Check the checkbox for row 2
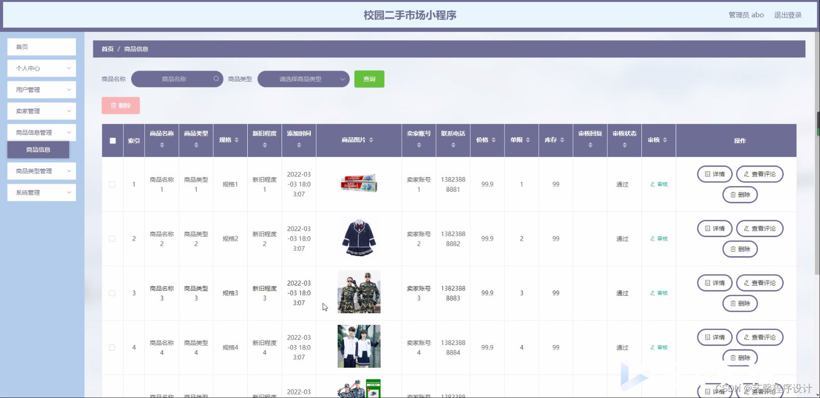The height and width of the screenshot is (398, 820). (112, 239)
